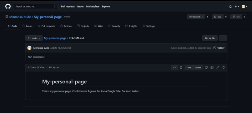Click the 1 contributor label

(36, 57)
